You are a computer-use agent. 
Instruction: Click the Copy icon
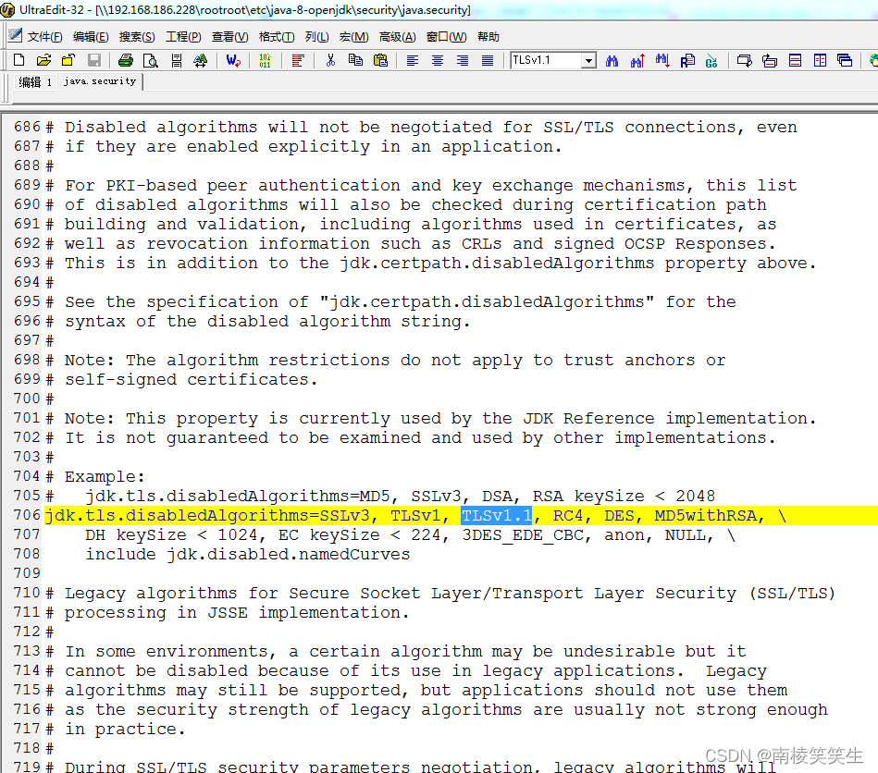point(355,60)
